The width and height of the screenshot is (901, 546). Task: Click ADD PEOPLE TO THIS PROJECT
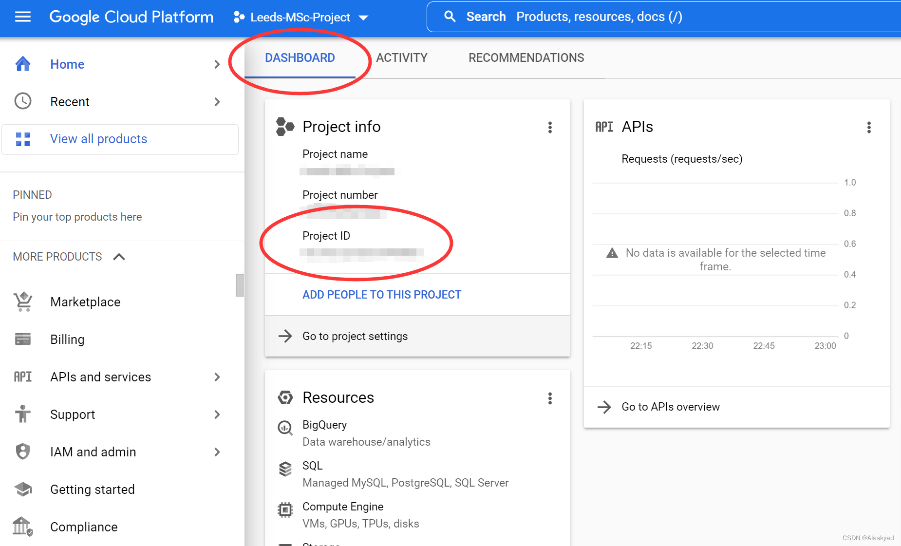click(x=381, y=295)
